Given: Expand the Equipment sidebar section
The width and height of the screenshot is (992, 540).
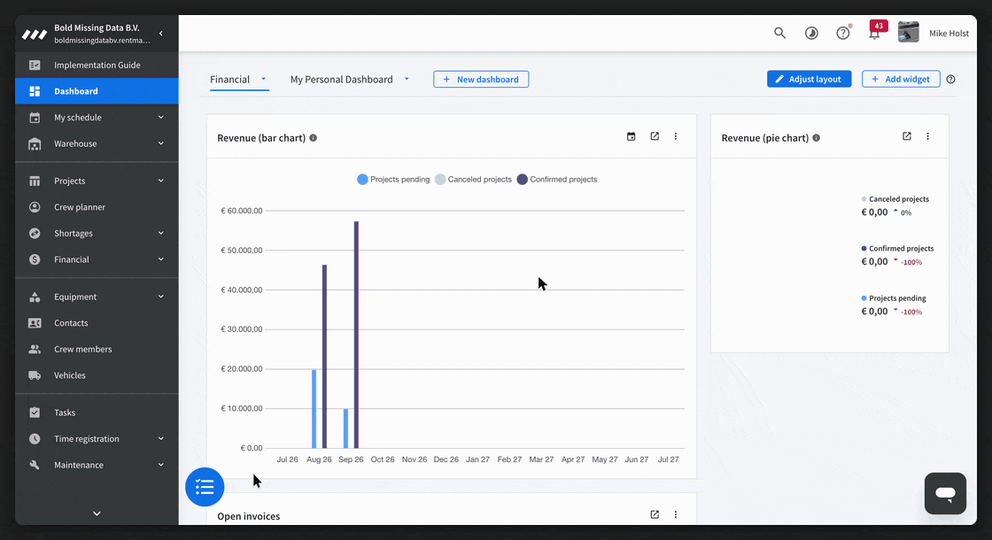Looking at the screenshot, I should point(97,297).
